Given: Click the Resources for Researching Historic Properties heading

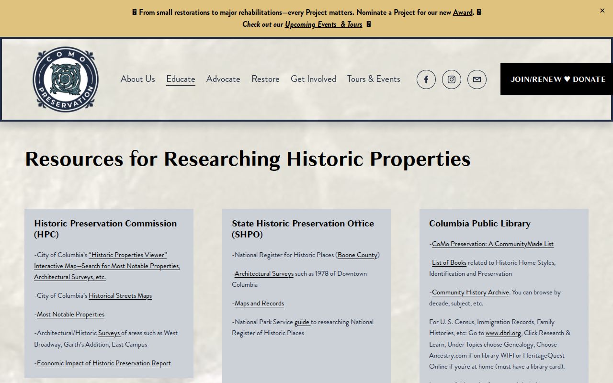Looking at the screenshot, I should click(248, 159).
